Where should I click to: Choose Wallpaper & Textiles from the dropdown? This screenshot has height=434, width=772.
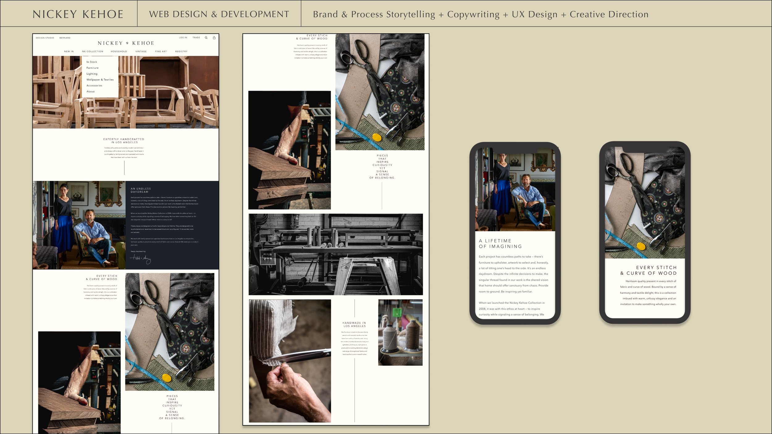[100, 80]
